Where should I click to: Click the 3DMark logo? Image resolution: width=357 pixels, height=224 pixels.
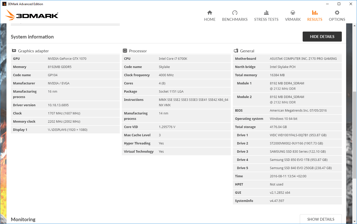click(x=32, y=15)
